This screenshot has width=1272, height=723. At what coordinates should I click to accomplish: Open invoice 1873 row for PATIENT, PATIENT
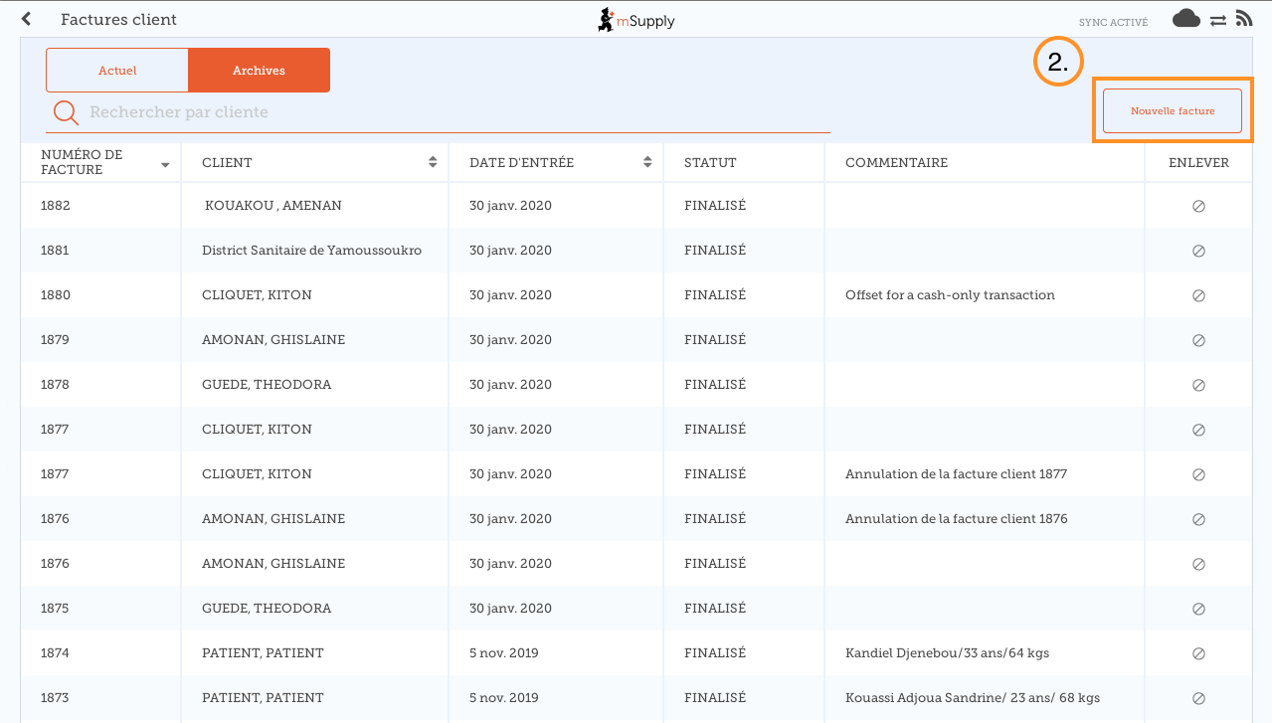click(x=263, y=698)
